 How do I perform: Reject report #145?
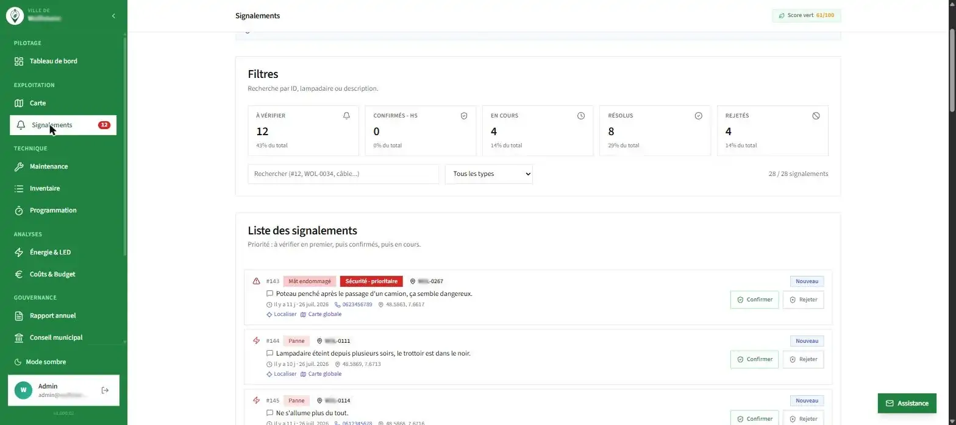803,418
